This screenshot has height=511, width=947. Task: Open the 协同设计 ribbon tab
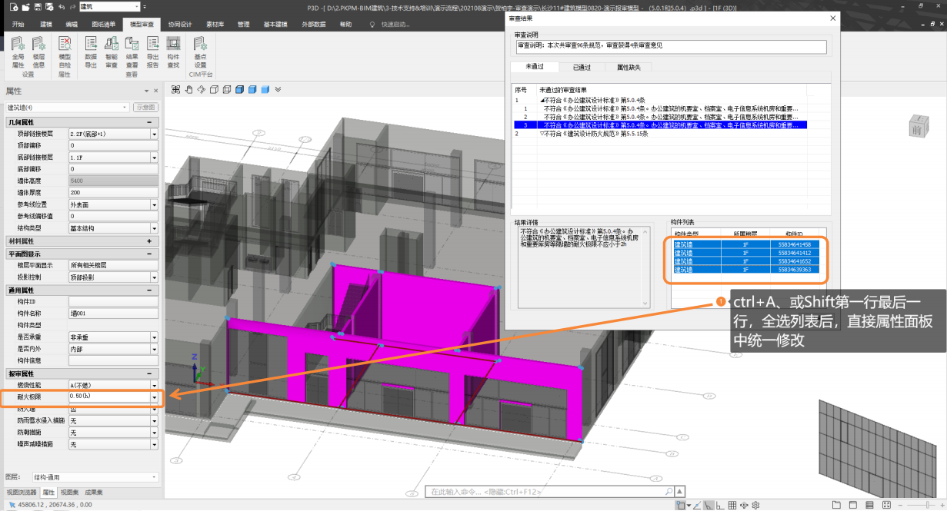181,25
